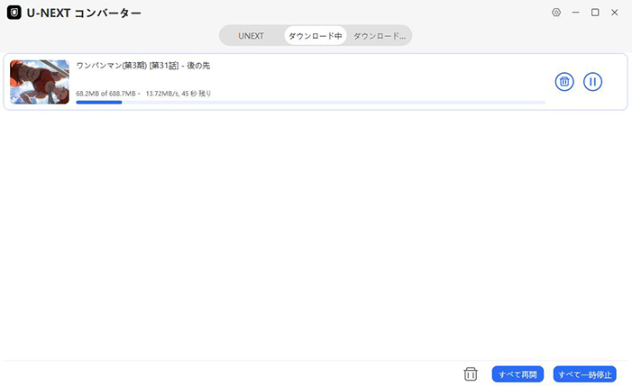The height and width of the screenshot is (387, 632).
Task: Click the すべて一時停止 button
Action: [585, 374]
